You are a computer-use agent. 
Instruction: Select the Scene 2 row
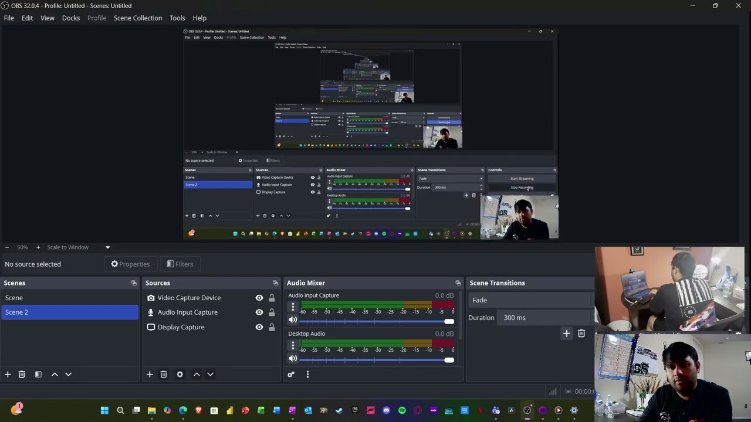(69, 312)
